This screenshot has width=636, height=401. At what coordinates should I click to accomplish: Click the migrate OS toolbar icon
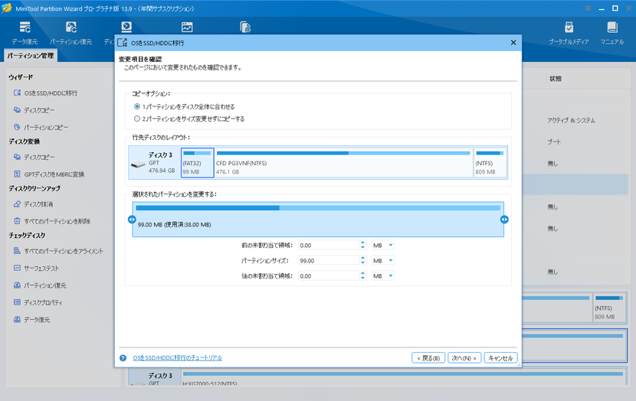pyautogui.click(x=245, y=27)
